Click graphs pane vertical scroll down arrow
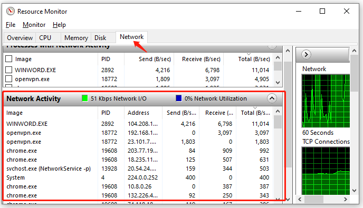Image resolution: width=363 pixels, height=208 pixels. click(354, 191)
